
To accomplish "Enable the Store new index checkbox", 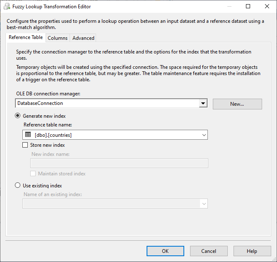I will (25, 145).
